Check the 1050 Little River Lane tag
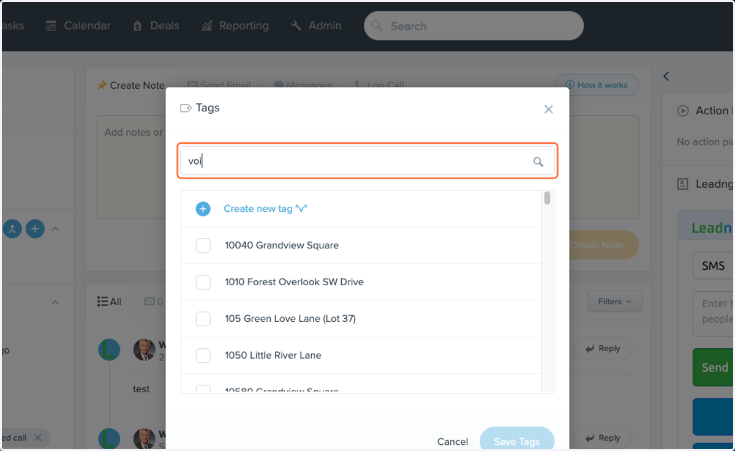The height and width of the screenshot is (451, 735). (x=203, y=356)
